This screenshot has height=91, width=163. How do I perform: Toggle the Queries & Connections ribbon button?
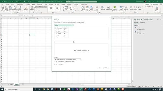click(x=40, y=7)
